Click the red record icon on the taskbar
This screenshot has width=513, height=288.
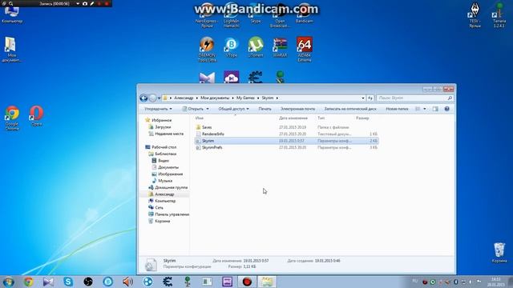pyautogui.click(x=247, y=282)
